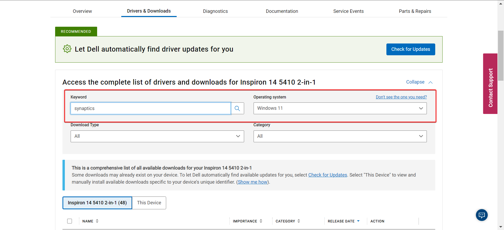This screenshot has height=230, width=504.
Task: Click the ACTION column header
Action: tap(377, 221)
